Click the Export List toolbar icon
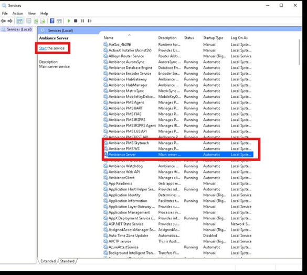 point(43,21)
